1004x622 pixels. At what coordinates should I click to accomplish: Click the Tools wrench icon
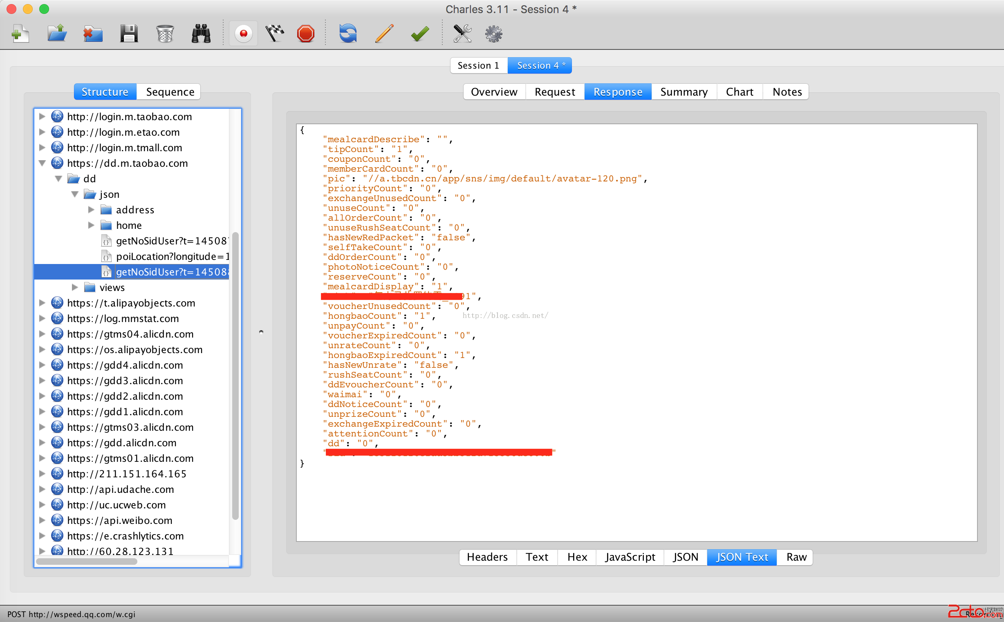click(x=463, y=34)
